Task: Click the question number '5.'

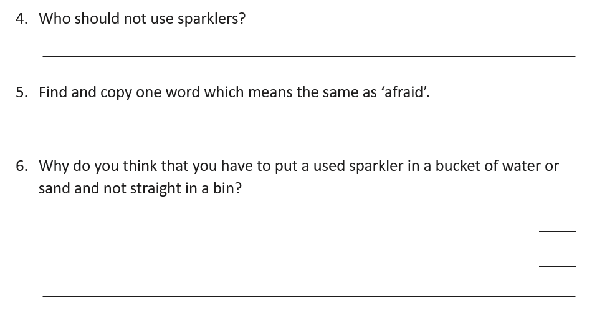Action: pos(22,92)
